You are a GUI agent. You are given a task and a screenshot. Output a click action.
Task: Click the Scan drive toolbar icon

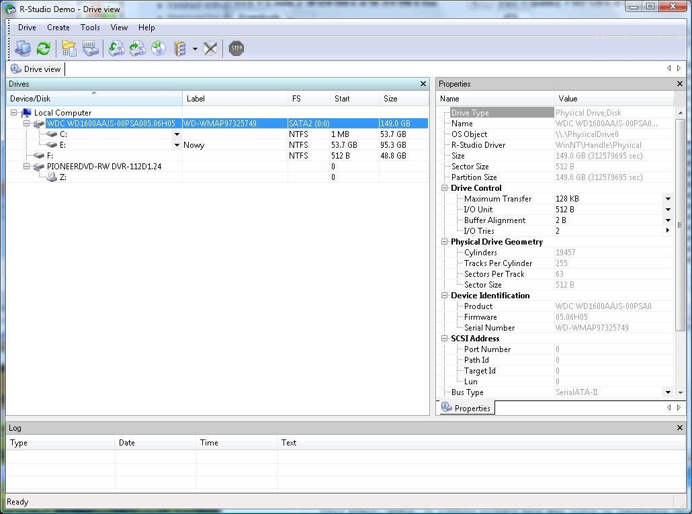coord(90,48)
